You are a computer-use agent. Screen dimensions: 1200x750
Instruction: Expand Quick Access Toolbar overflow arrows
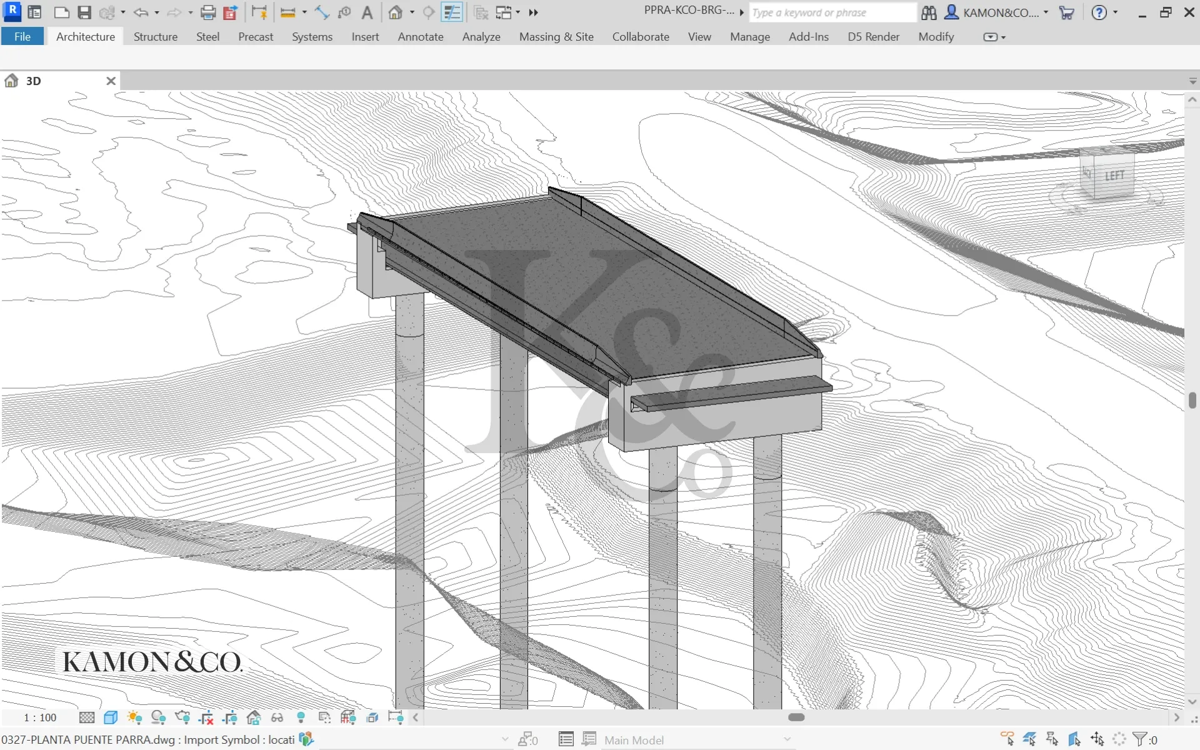coord(533,12)
